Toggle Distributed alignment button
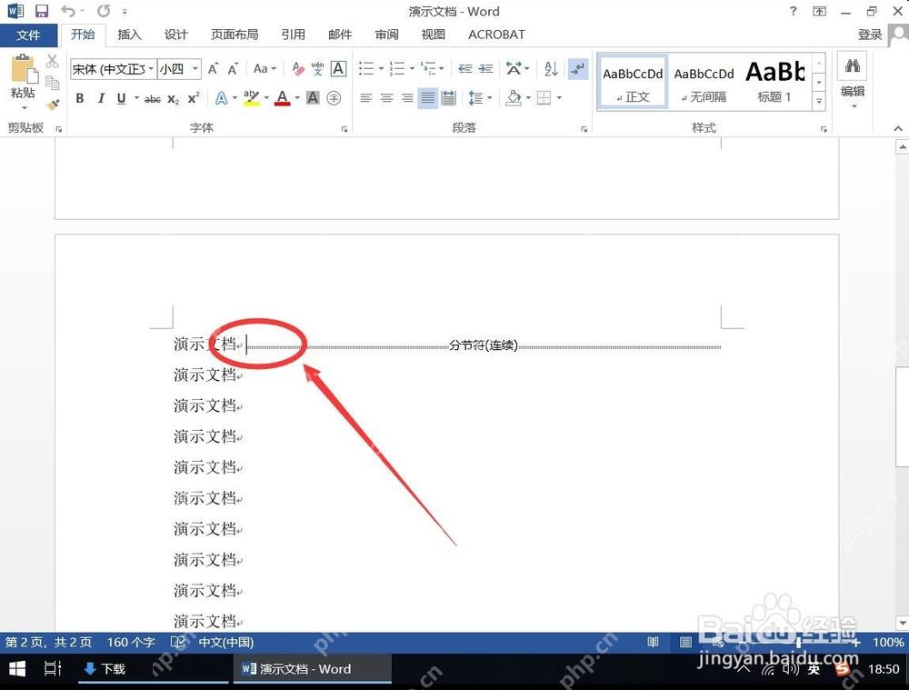Viewport: 909px width, 690px height. [x=449, y=98]
